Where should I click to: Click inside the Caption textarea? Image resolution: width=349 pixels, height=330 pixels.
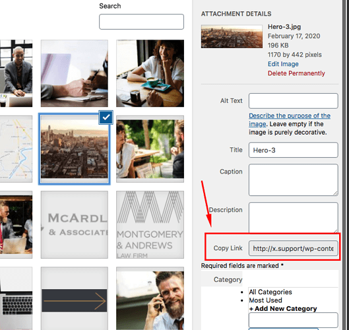[293, 180]
